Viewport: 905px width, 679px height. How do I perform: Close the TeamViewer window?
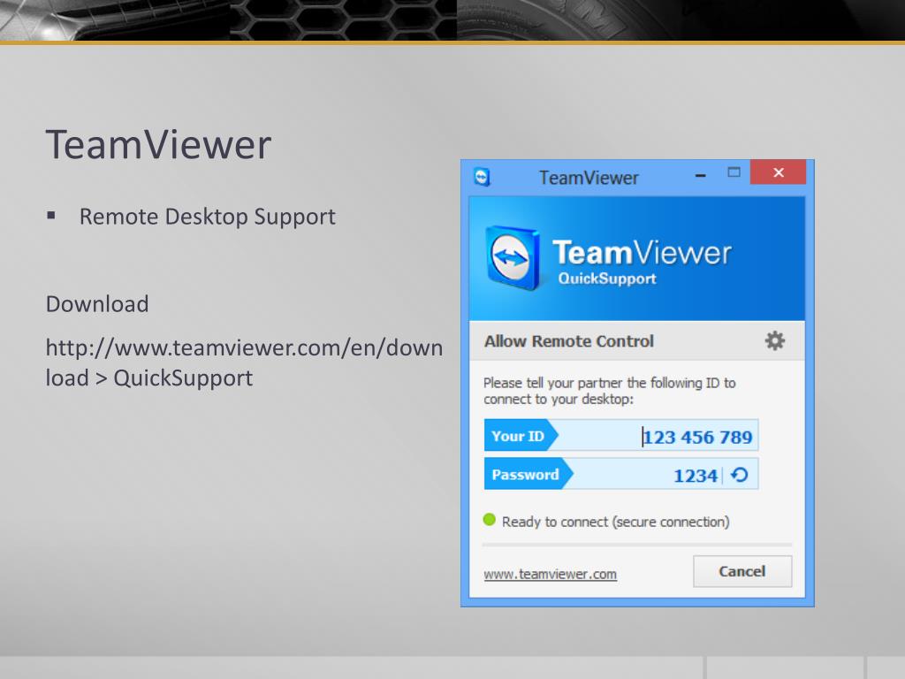point(778,172)
